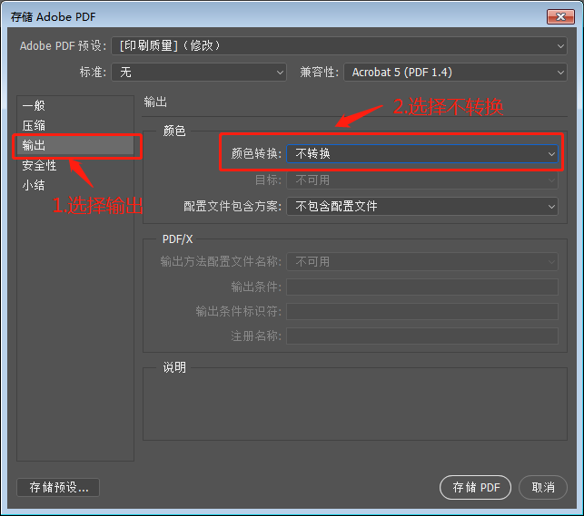Open the 配置文件包含方案 dropdown

pyautogui.click(x=422, y=207)
